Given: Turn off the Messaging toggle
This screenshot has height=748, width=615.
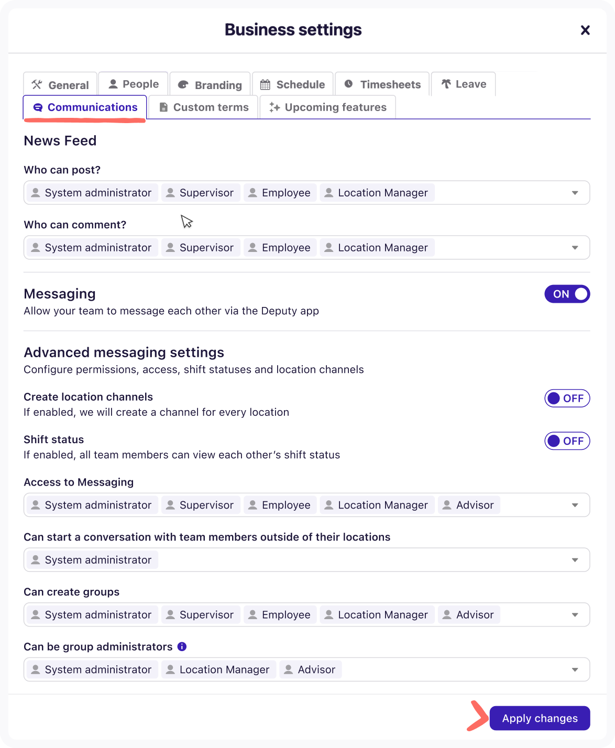Looking at the screenshot, I should tap(567, 294).
